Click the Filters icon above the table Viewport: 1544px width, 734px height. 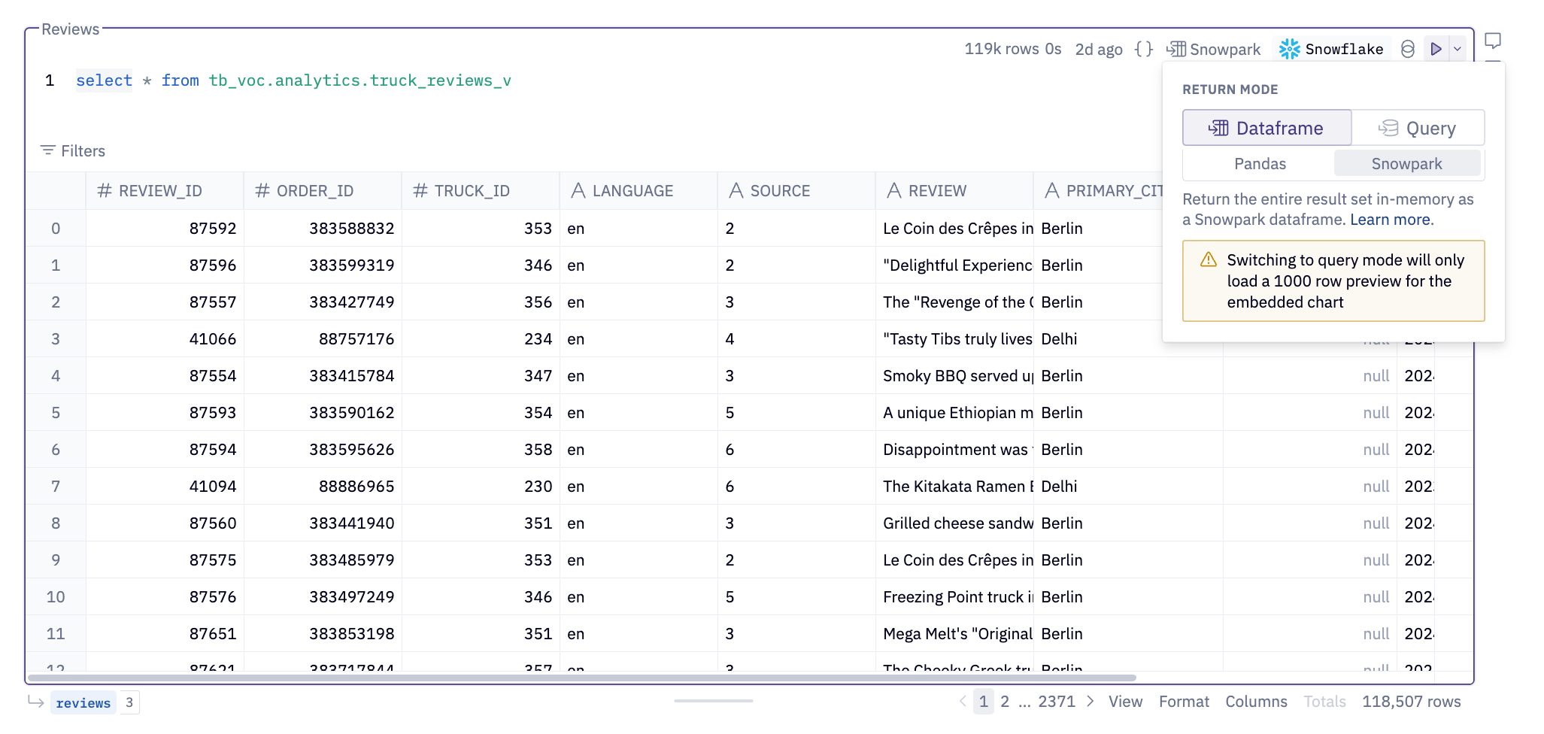click(49, 150)
